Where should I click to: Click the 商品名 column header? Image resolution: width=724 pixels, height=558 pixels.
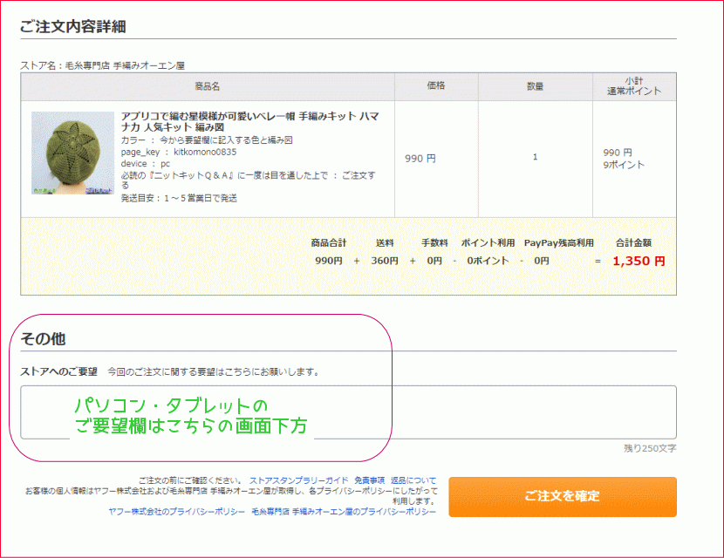coord(208,86)
